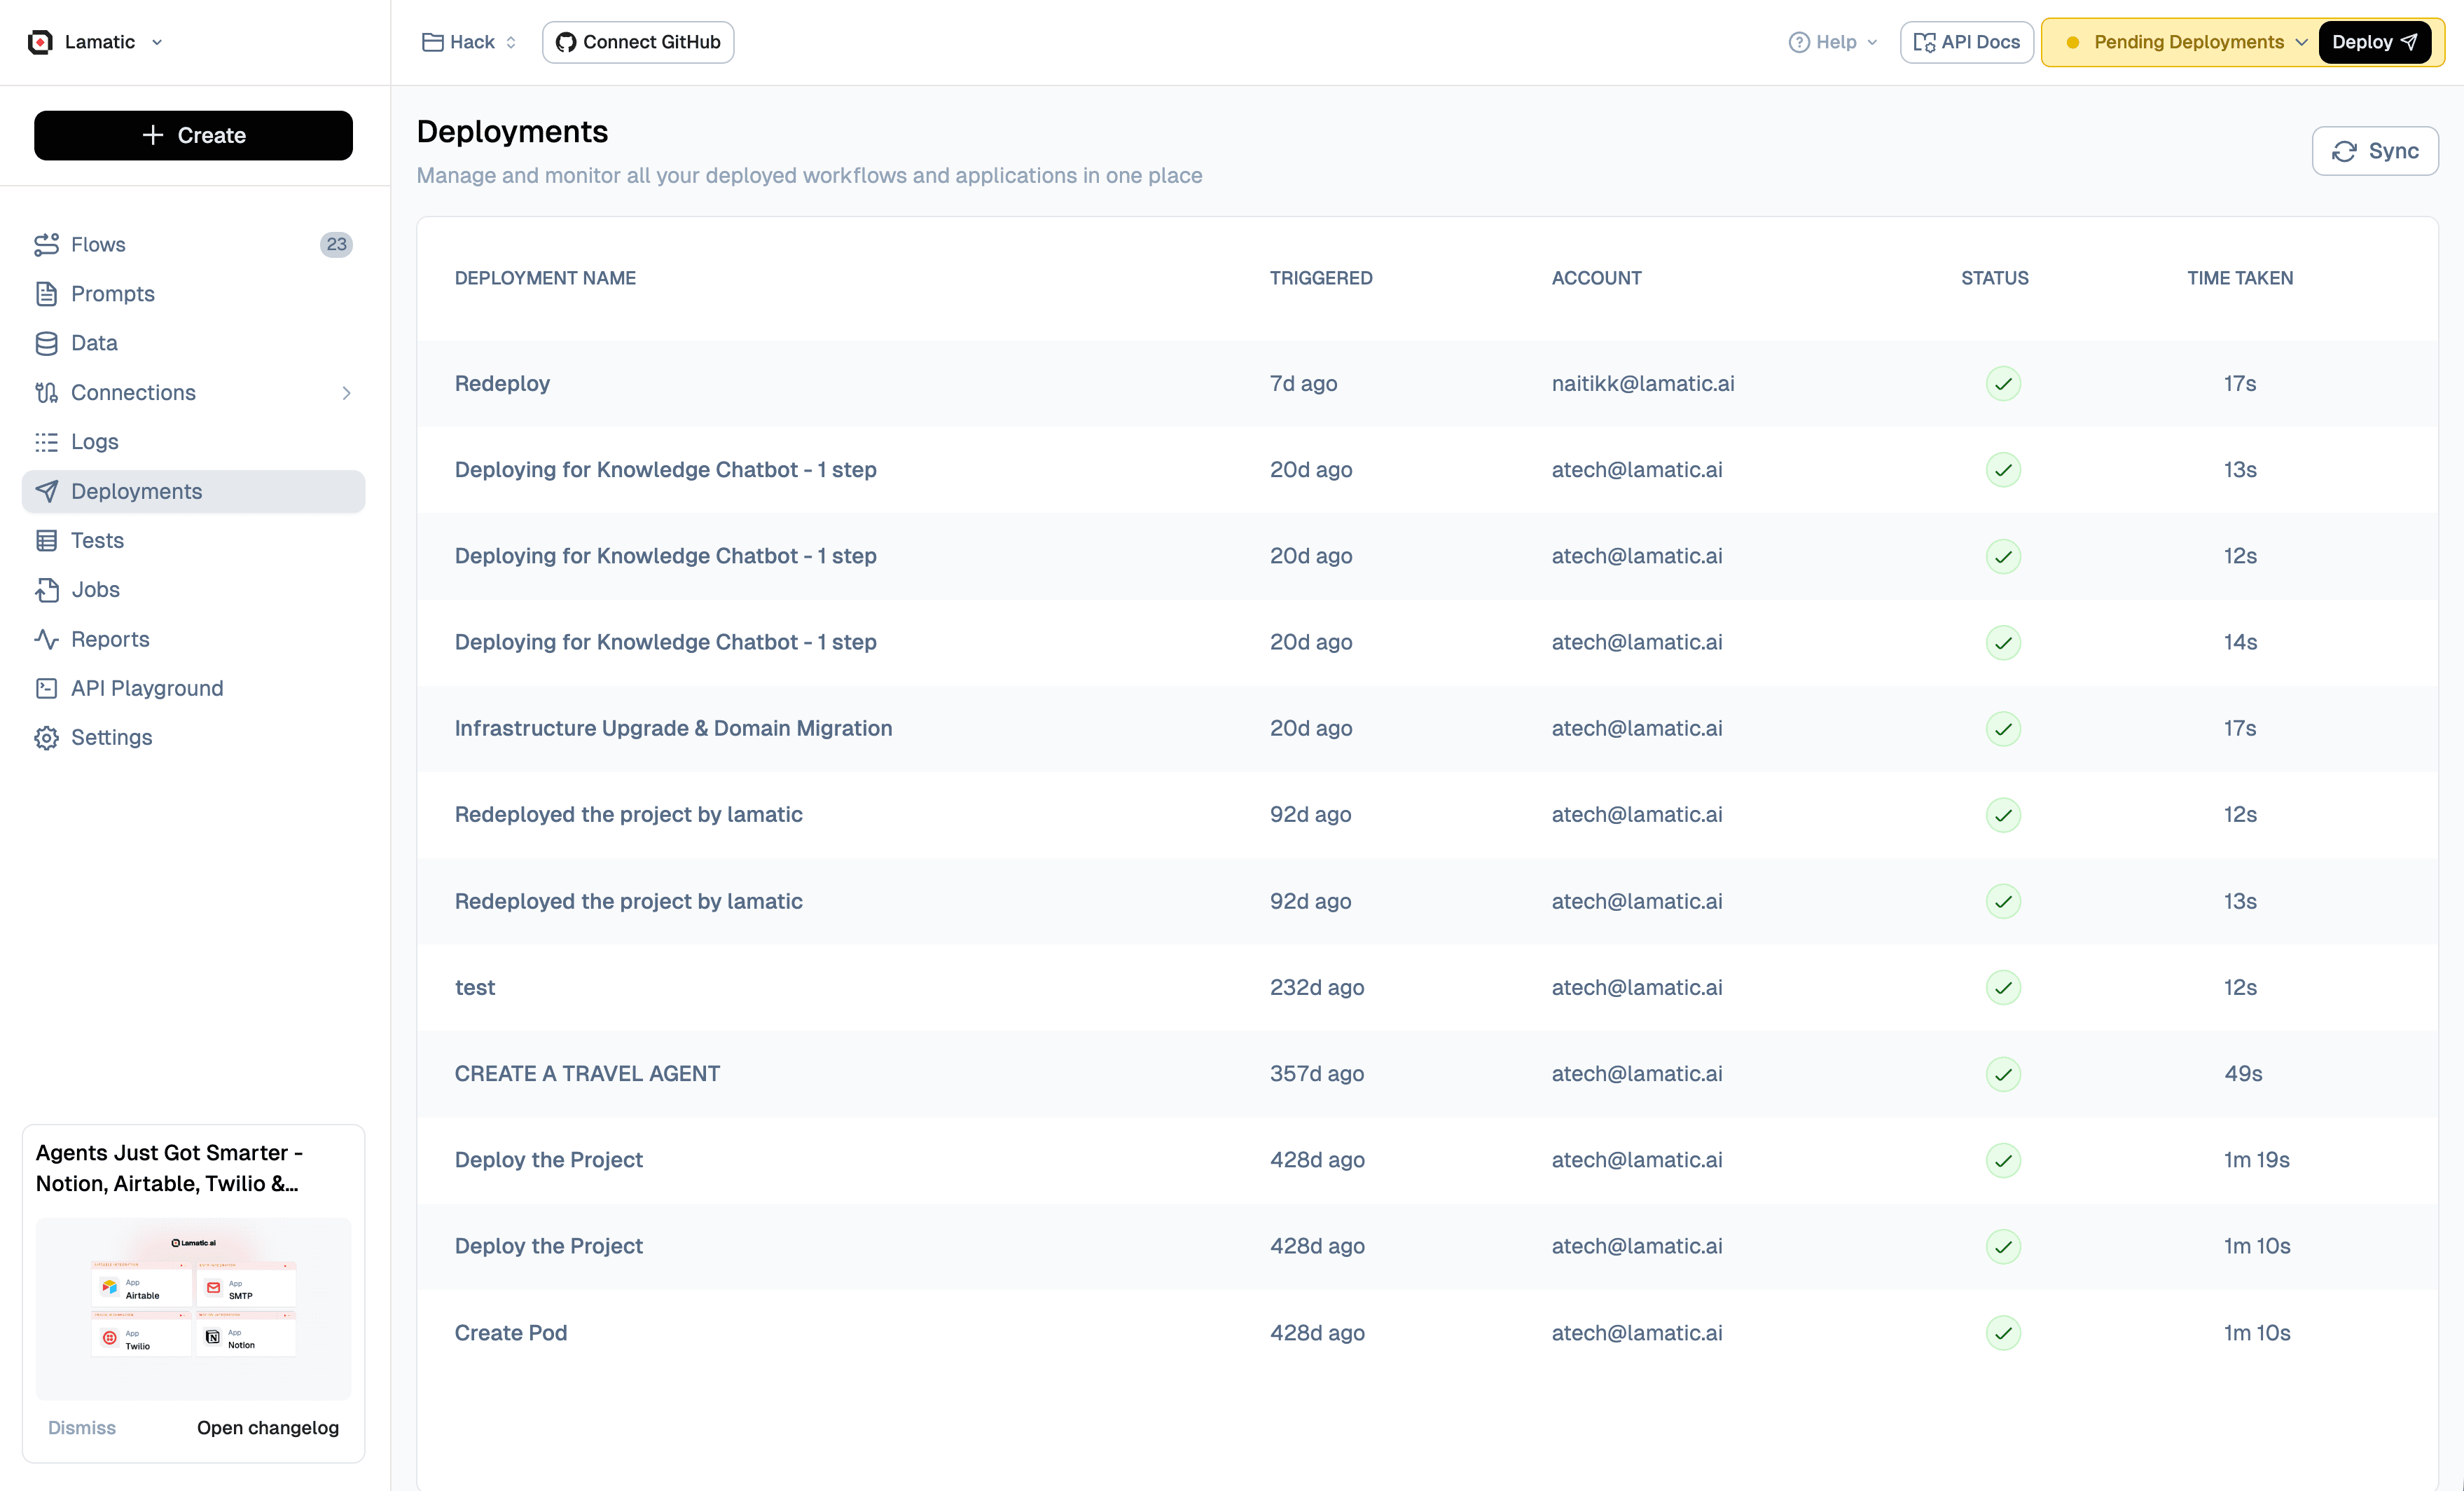
Task: Open the Help menu
Action: 1833,42
